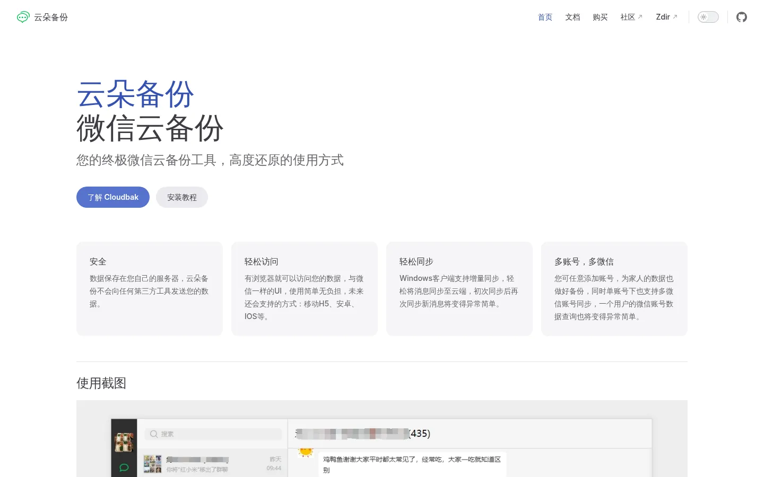Click the group chat avatar in screenshot list
This screenshot has width=764, height=477.
[x=153, y=464]
